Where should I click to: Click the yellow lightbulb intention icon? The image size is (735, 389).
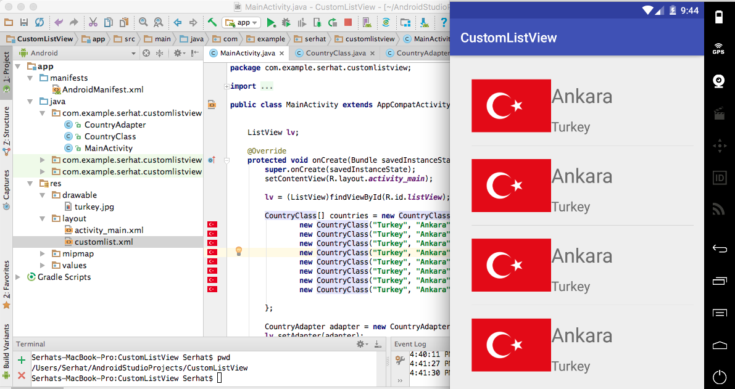click(239, 252)
